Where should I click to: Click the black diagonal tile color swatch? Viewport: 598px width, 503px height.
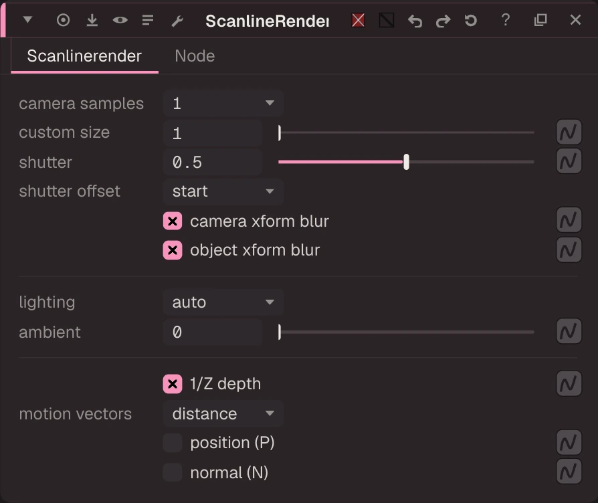387,20
